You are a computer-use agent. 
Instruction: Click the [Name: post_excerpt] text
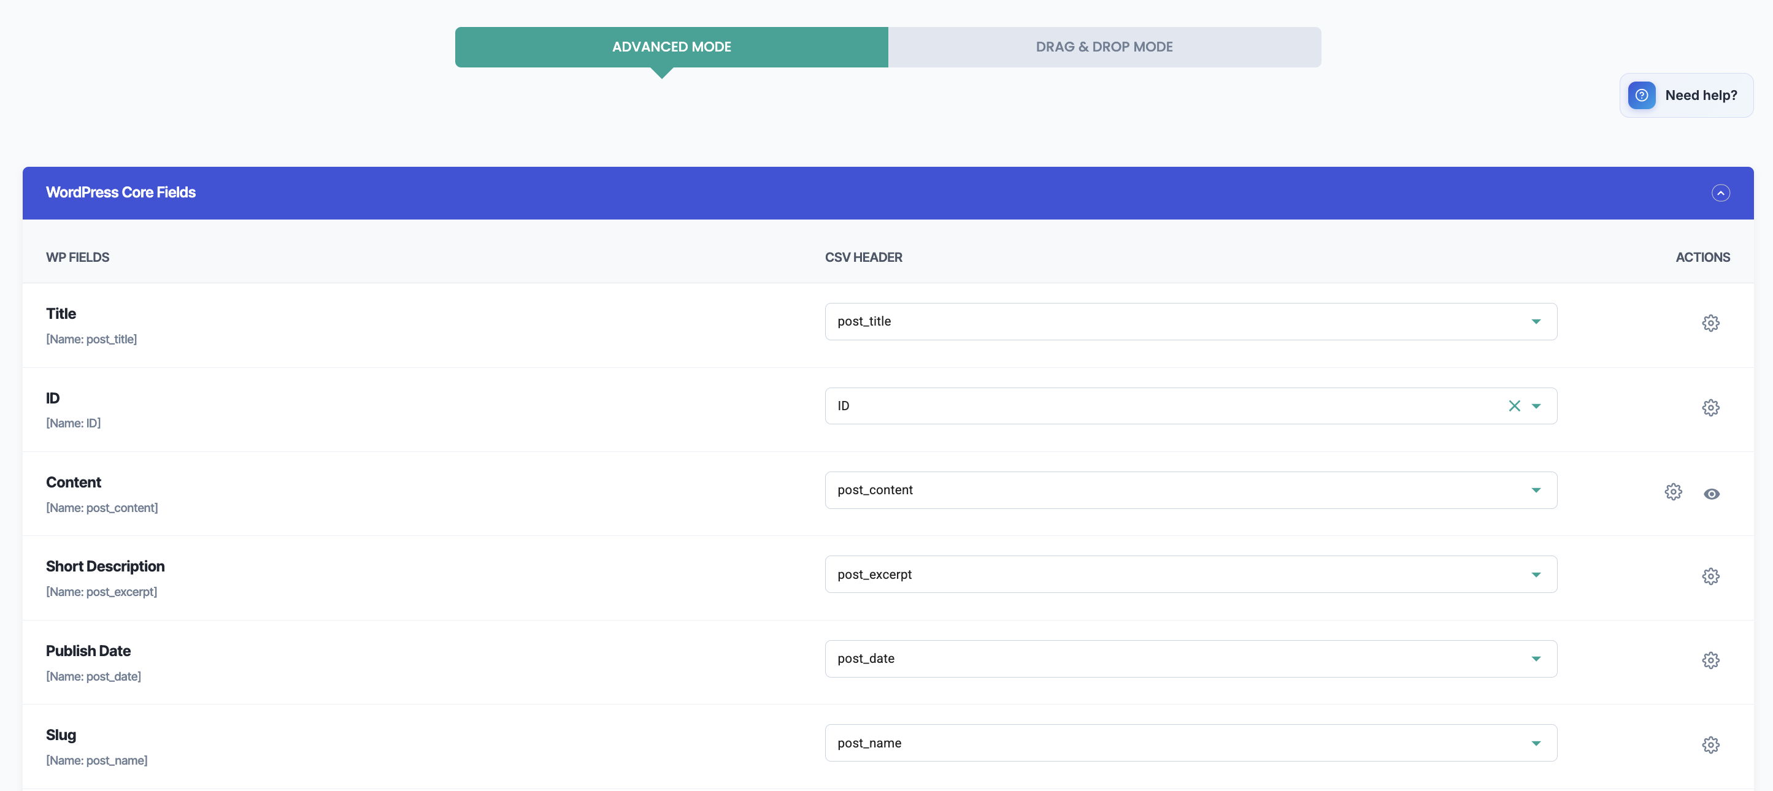[x=101, y=592]
